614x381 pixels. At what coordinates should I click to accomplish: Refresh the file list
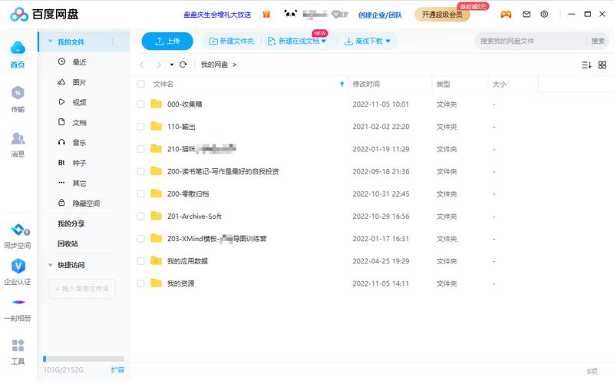(183, 65)
